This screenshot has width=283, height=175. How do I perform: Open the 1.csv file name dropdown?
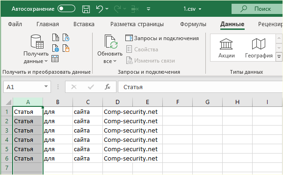pos(200,9)
